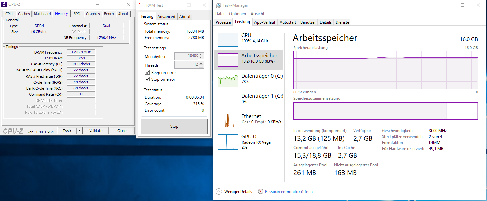The image size is (487, 201).
Task: Open GPU 0 Radeon RX Vega panel icon
Action: (x=227, y=142)
